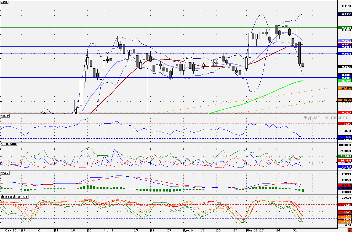
Task: Click the blue 0.1051 level price tag
Action: pos(345,54)
